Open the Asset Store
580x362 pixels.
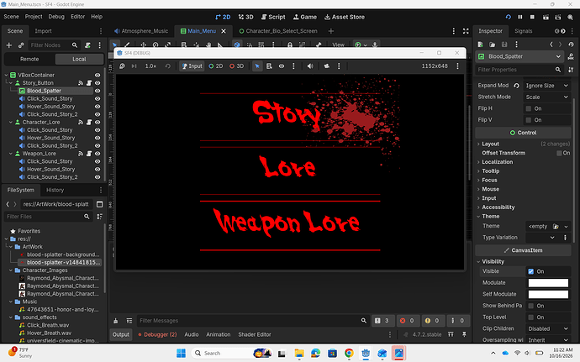coord(345,17)
